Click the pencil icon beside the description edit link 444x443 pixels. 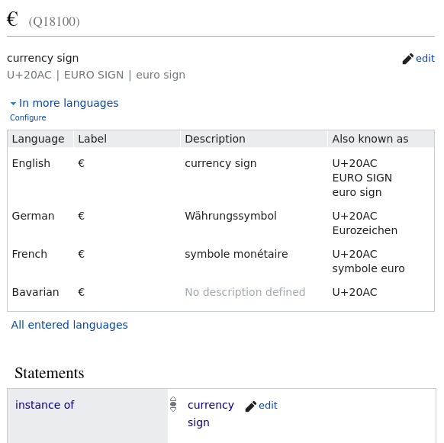(x=407, y=59)
